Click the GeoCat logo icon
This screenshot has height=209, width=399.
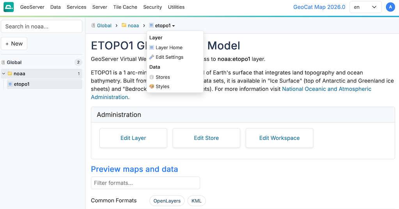9,7
